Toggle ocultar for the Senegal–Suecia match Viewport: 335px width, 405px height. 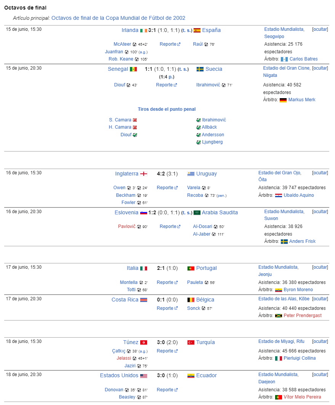[320, 68]
